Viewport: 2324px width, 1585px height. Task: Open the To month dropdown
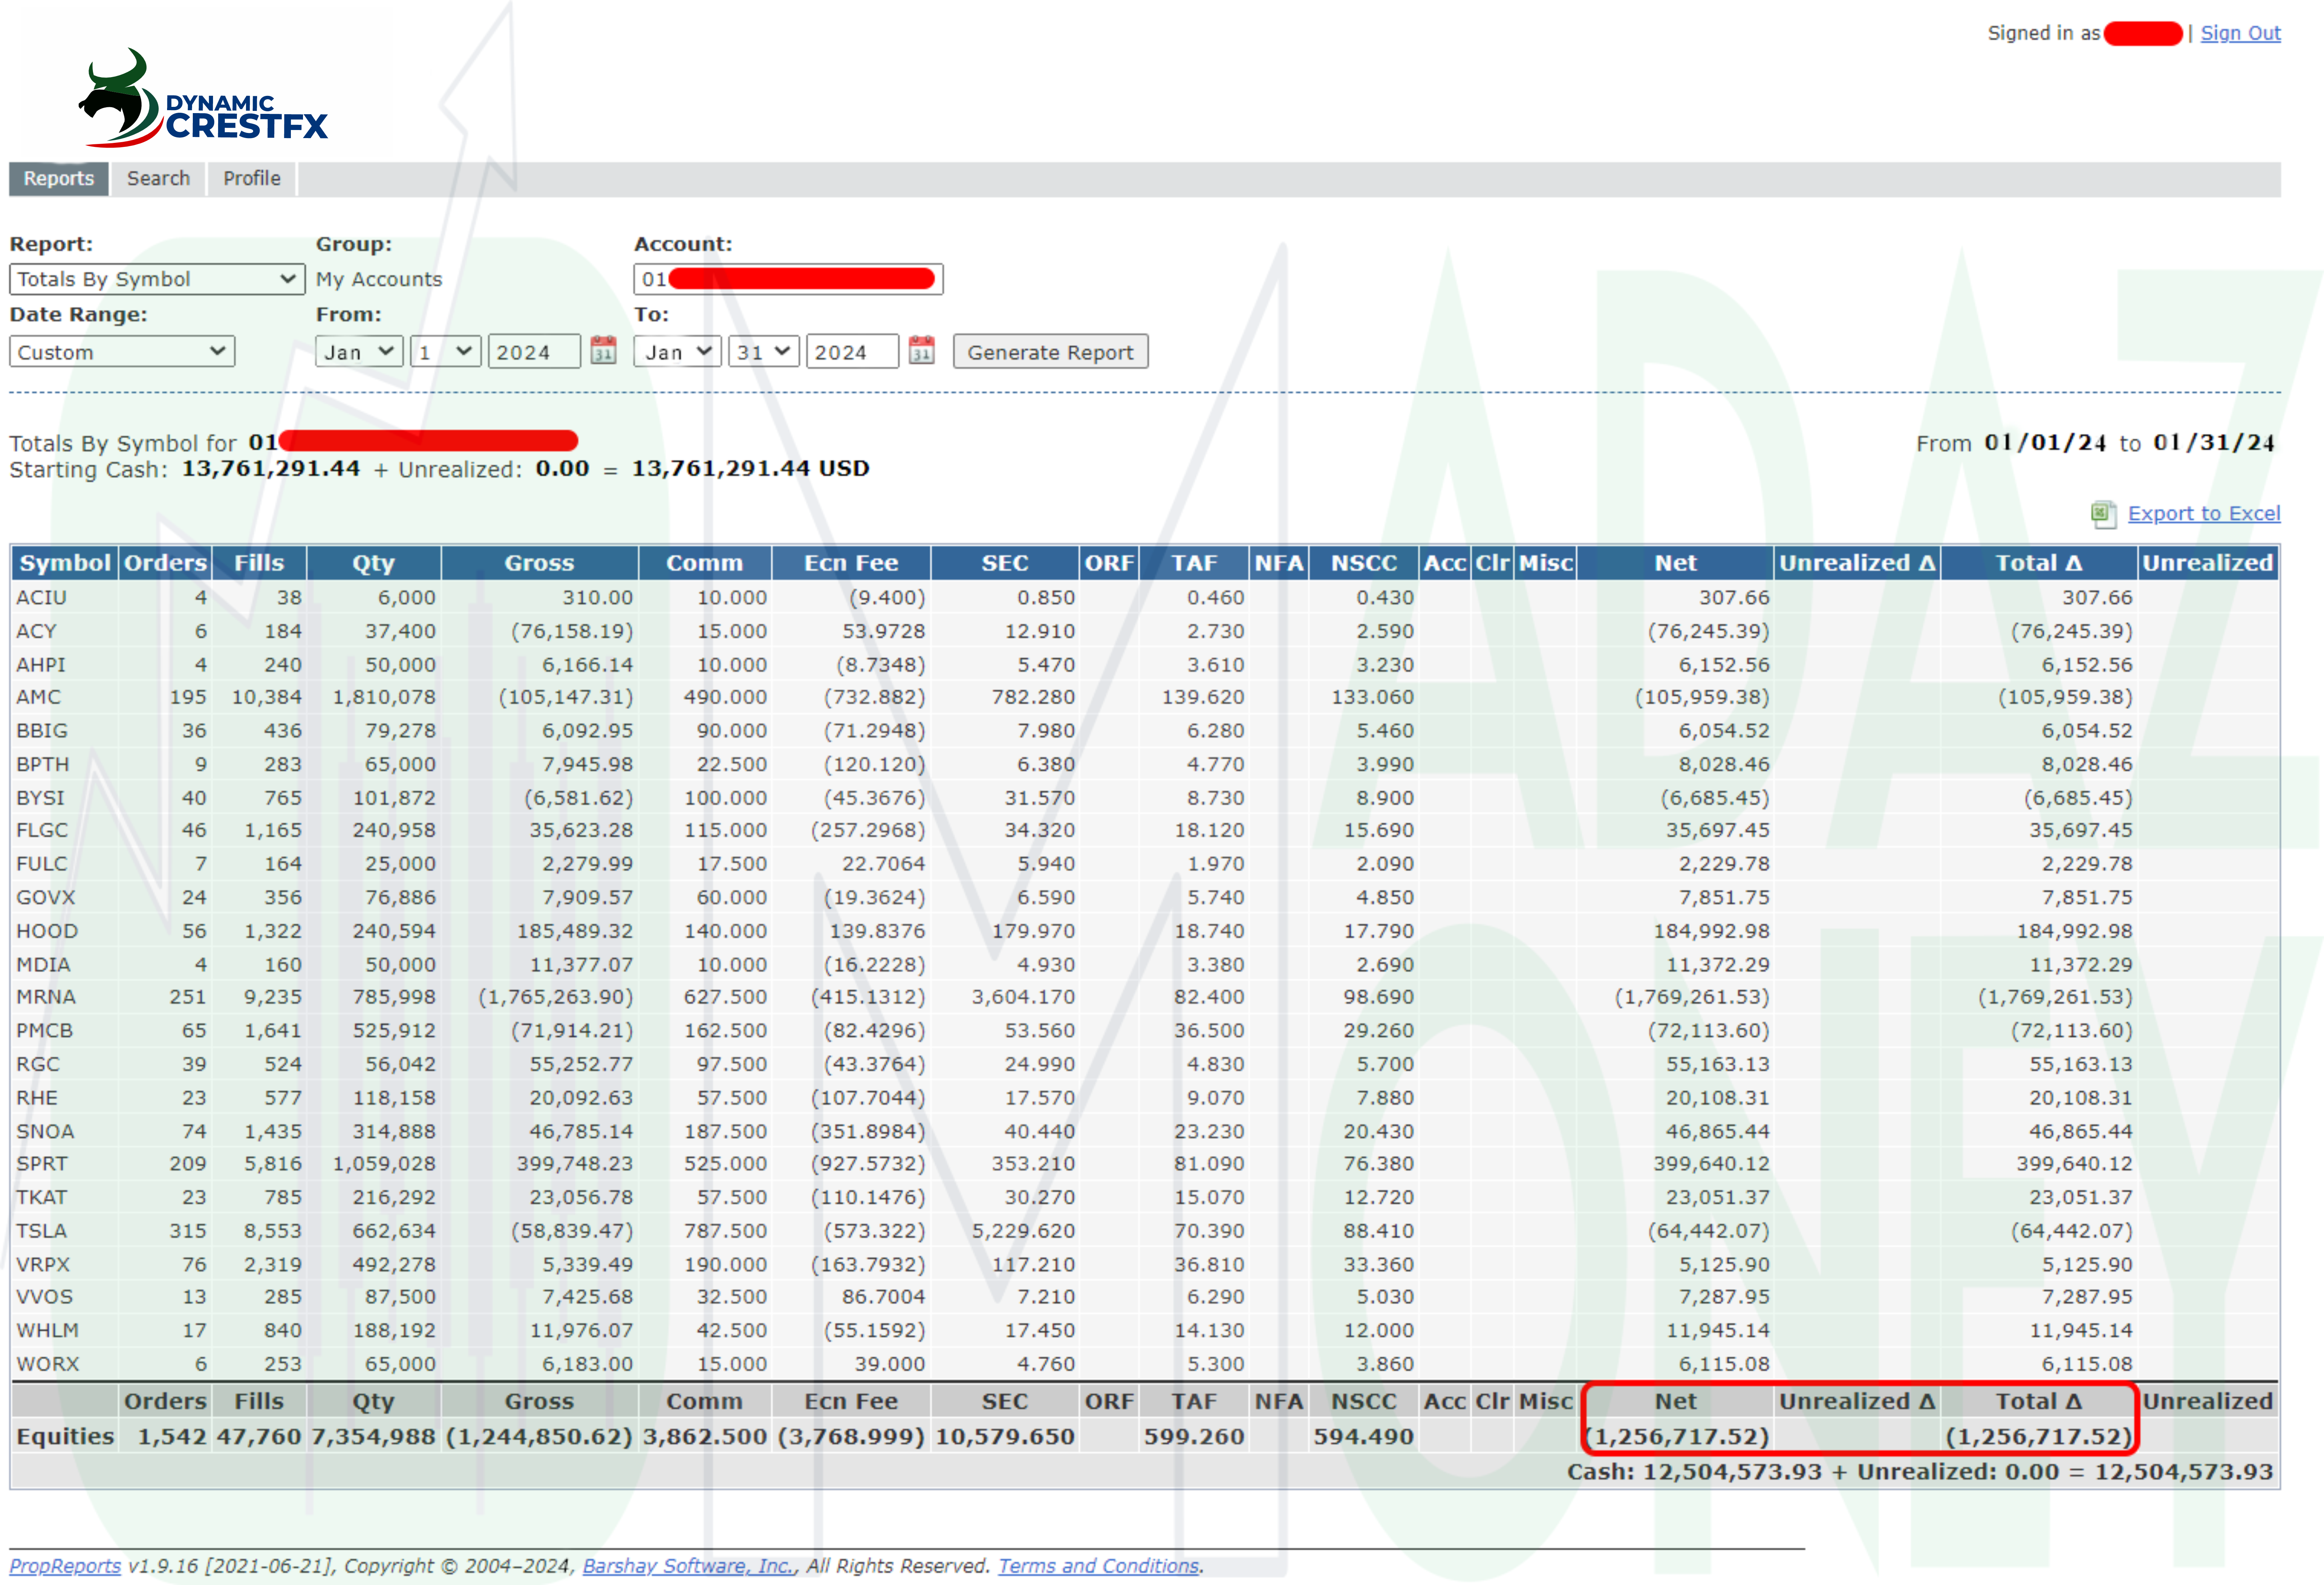click(x=677, y=352)
